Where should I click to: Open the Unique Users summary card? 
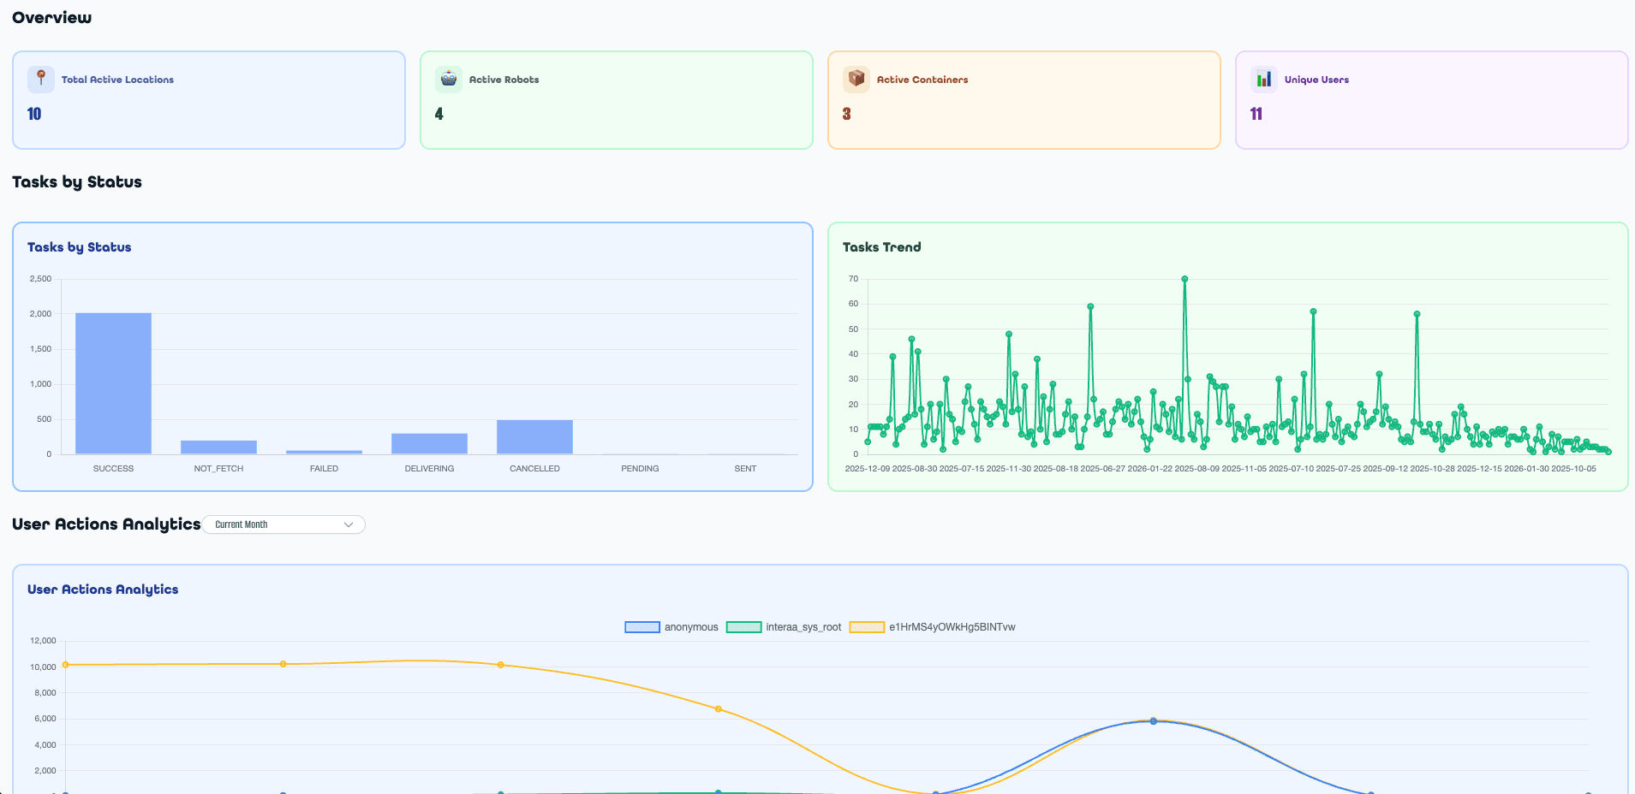(x=1431, y=100)
